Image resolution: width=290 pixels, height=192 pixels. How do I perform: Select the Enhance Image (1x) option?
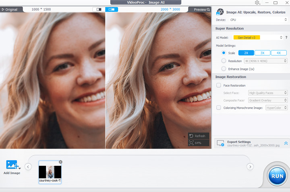[224, 69]
